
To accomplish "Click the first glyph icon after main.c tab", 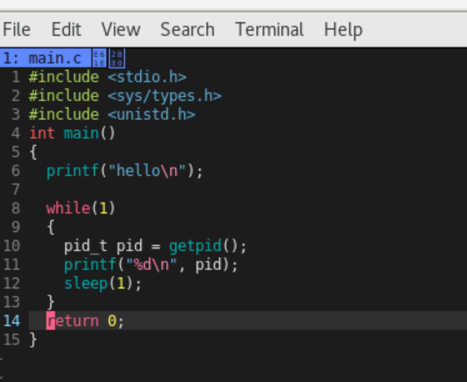I will click(99, 58).
